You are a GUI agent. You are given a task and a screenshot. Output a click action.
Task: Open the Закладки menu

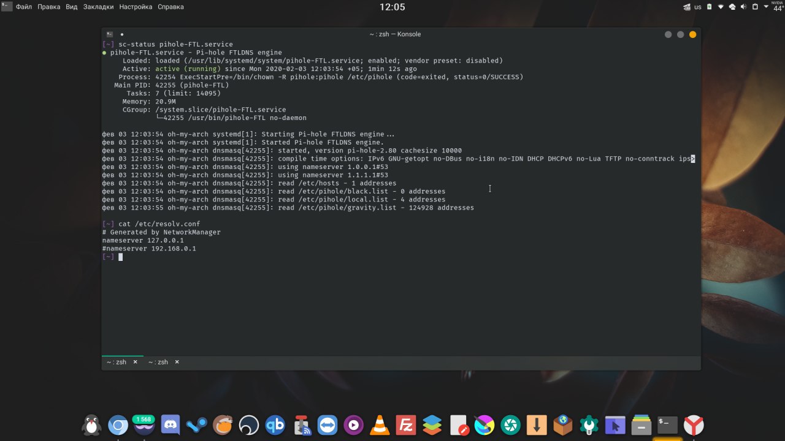point(98,7)
